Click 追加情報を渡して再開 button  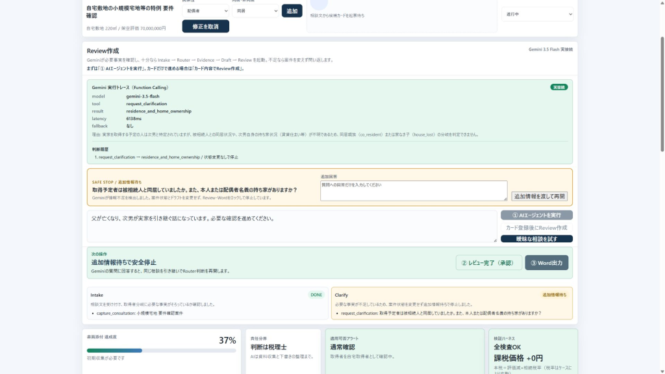[539, 196]
